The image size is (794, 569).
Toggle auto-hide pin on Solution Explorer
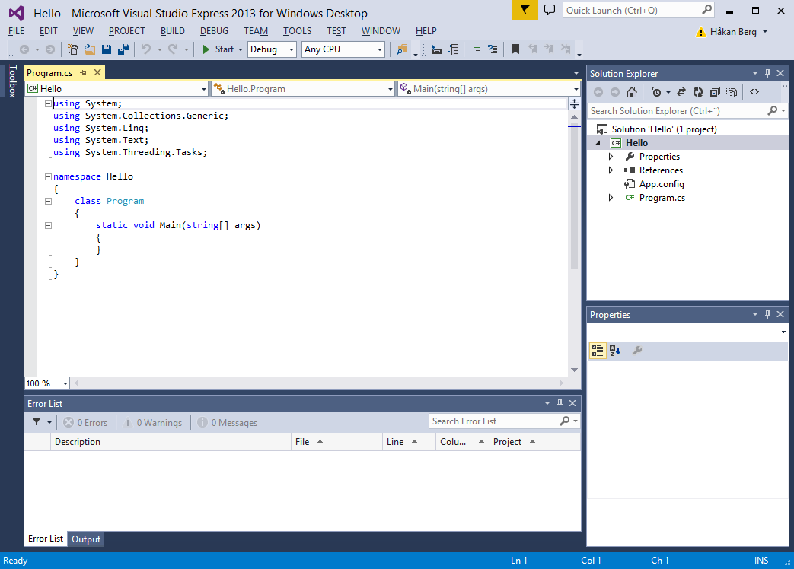pos(767,73)
